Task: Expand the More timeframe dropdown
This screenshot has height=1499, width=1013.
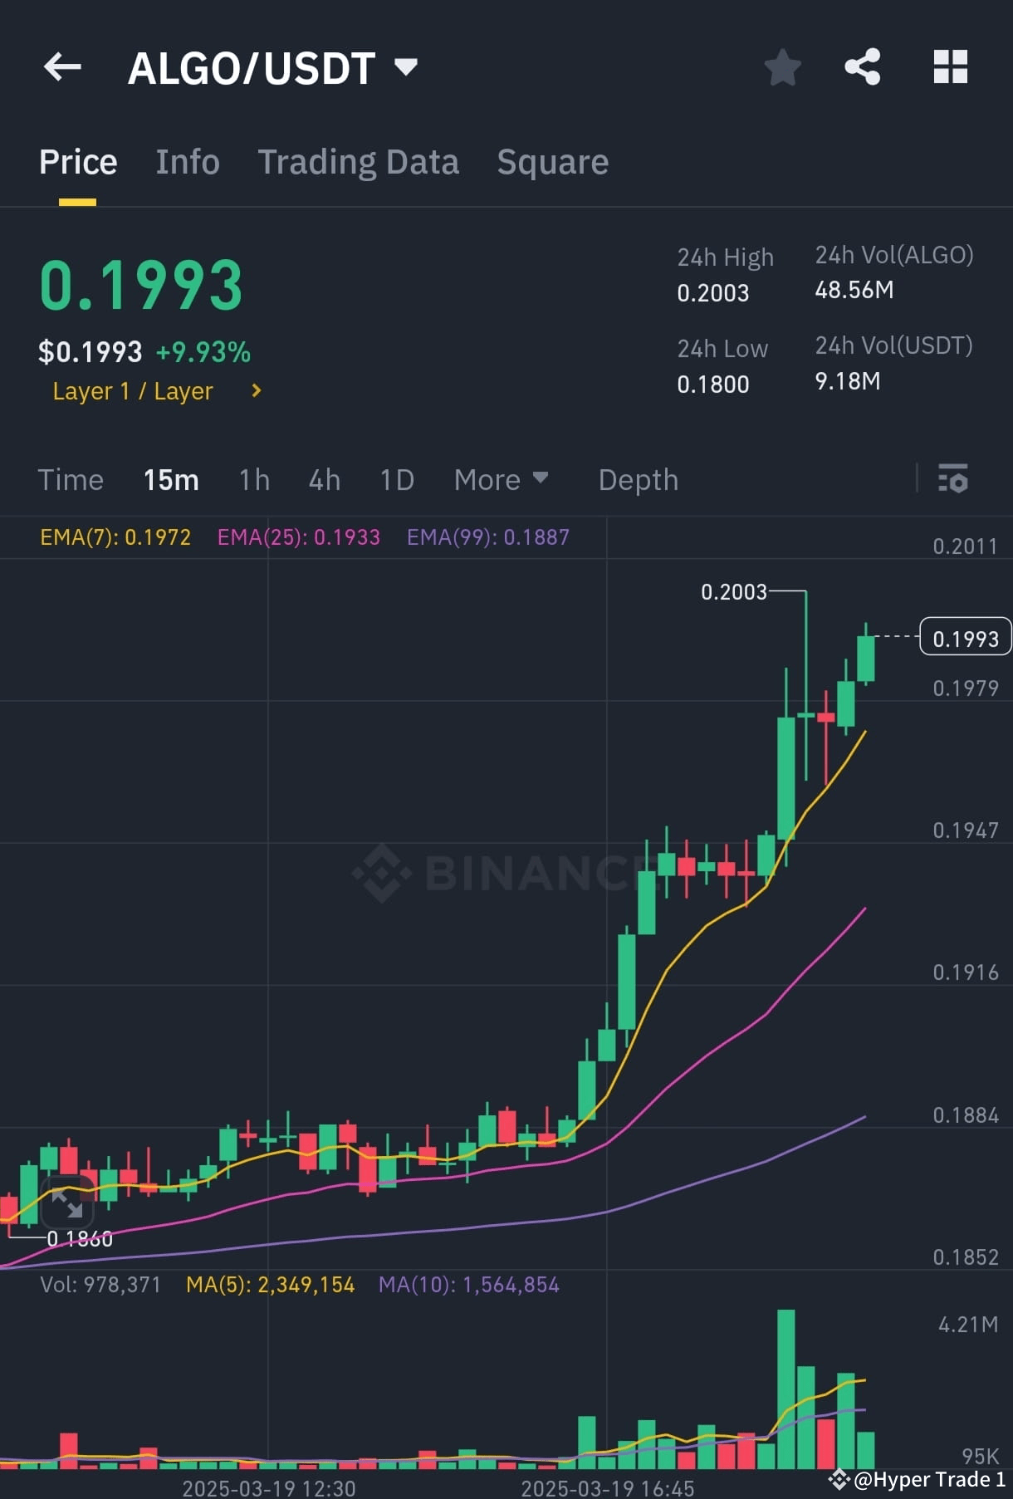Action: (x=502, y=479)
